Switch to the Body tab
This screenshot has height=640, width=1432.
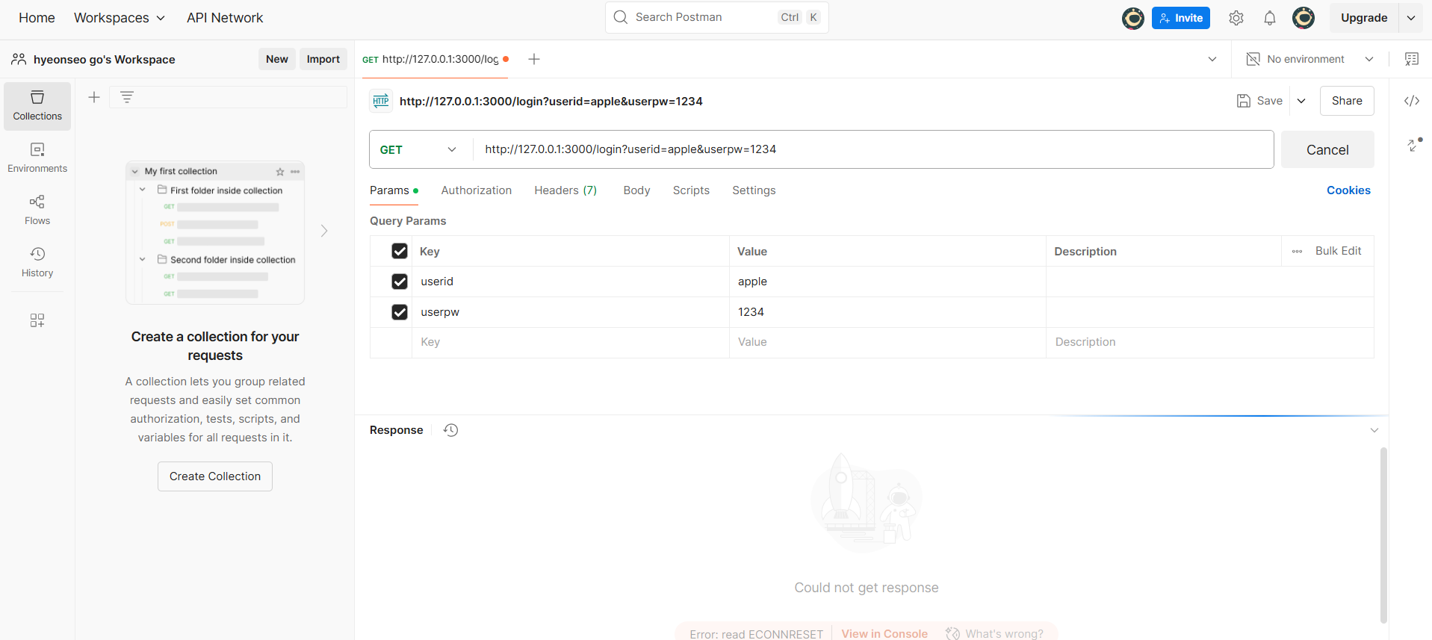[636, 190]
